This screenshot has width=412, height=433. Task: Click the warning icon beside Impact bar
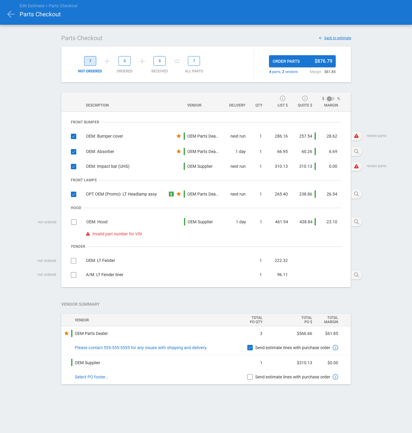tap(356, 166)
